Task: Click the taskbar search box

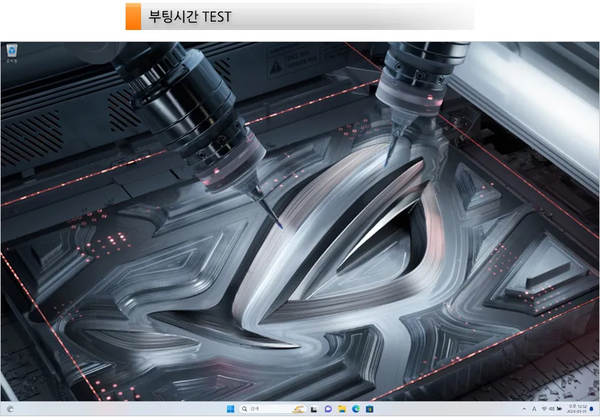Action: (273, 409)
